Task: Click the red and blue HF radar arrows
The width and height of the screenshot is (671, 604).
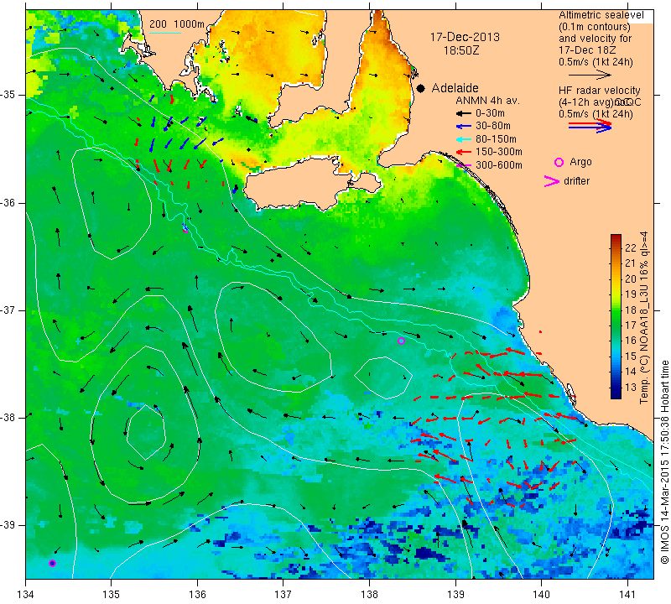Action: (x=590, y=126)
